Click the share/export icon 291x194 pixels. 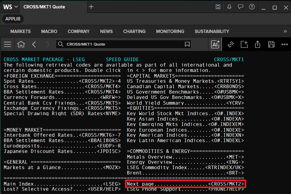258,44
